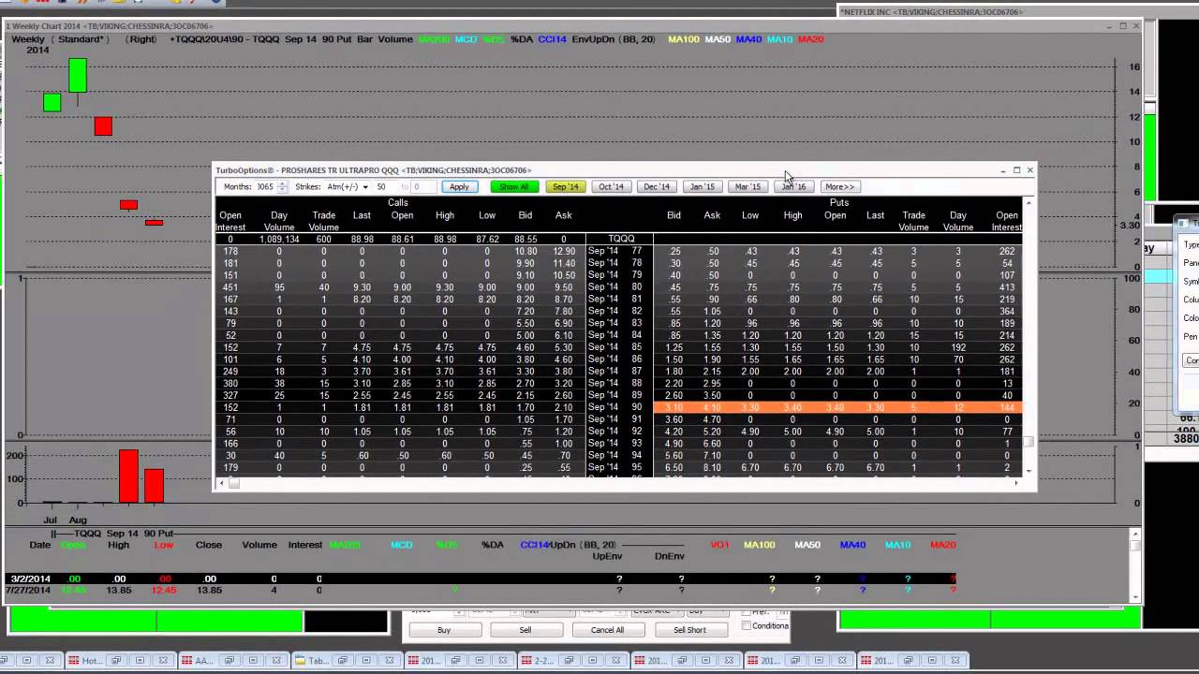Viewport: 1199px width, 674px height.
Task: Show more expirations with More>>
Action: (838, 186)
